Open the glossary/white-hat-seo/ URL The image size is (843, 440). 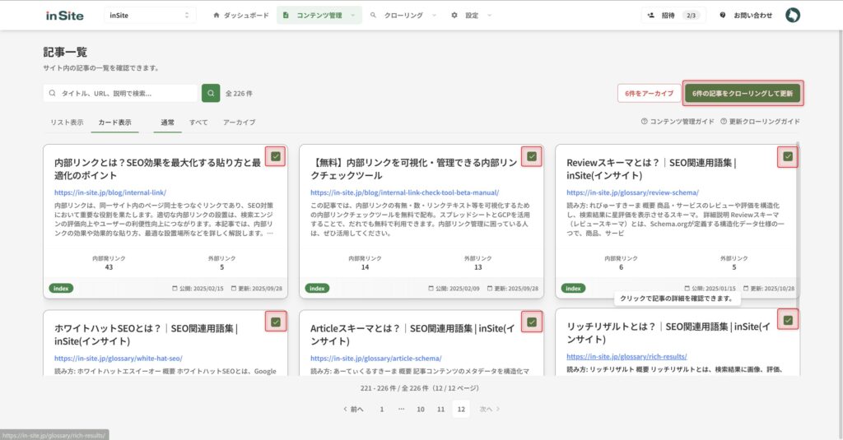119,359
